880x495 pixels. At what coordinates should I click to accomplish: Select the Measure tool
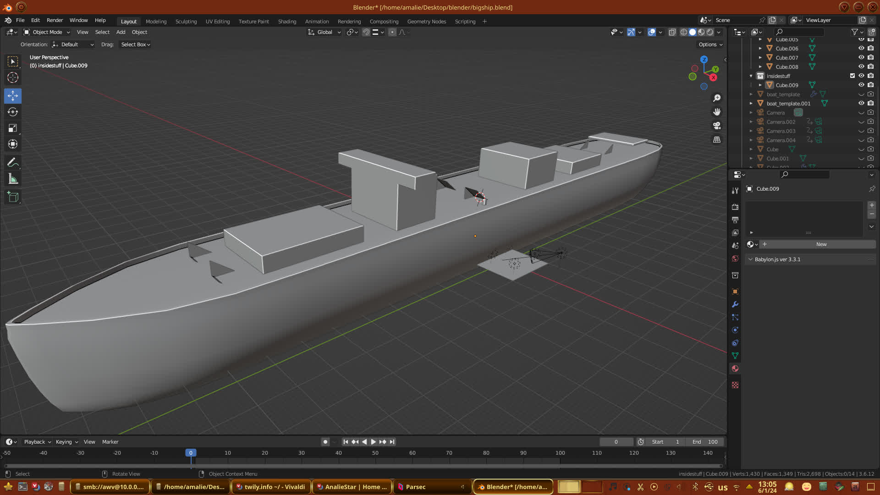(x=13, y=179)
